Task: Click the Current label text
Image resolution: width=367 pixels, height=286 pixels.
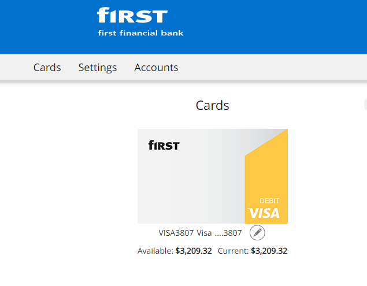Action: click(233, 251)
